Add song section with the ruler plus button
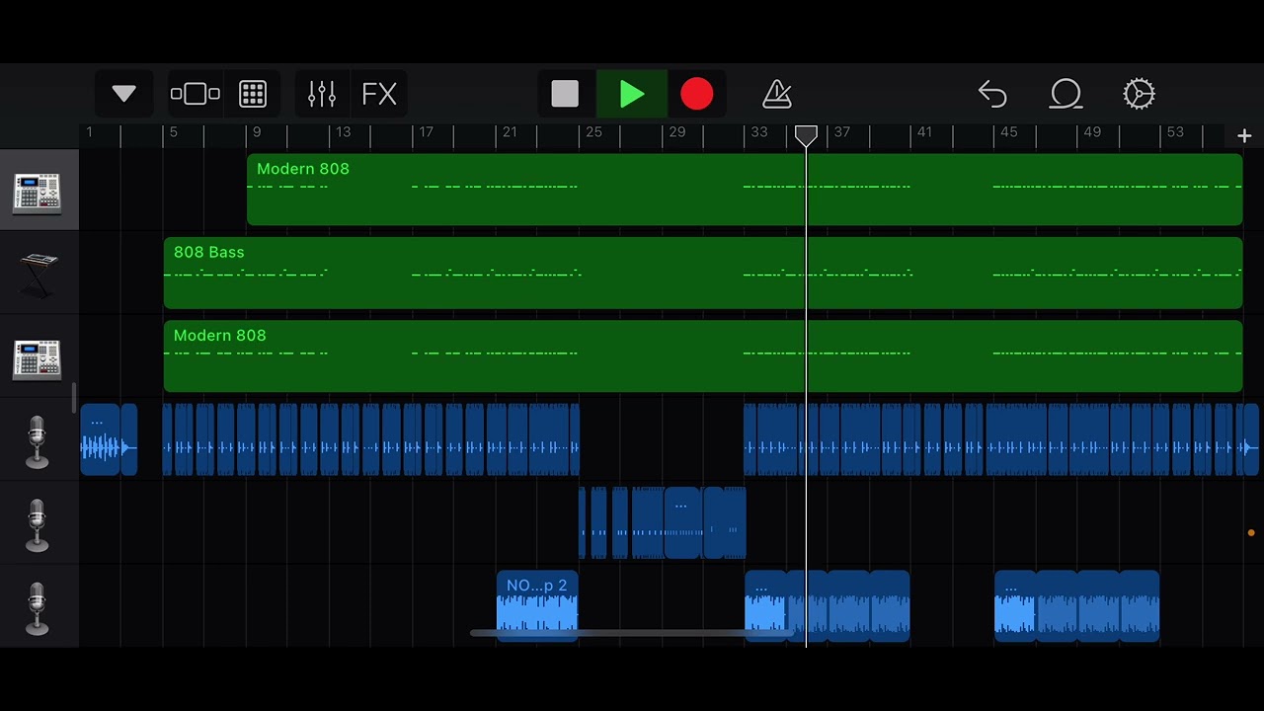This screenshot has width=1264, height=711. tap(1244, 136)
